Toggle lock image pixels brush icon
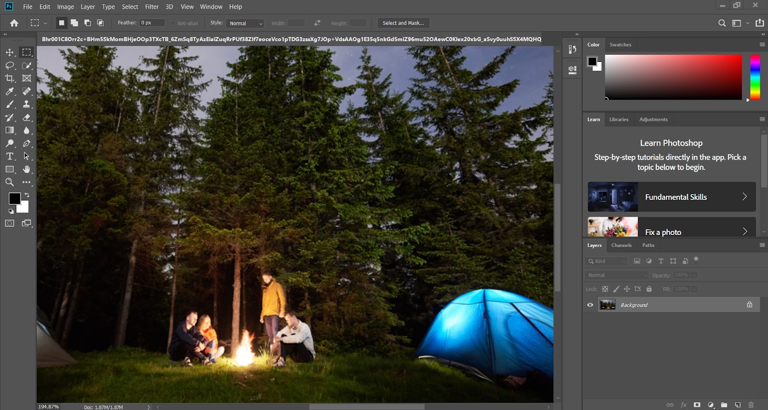Image resolution: width=768 pixels, height=410 pixels. pos(616,289)
